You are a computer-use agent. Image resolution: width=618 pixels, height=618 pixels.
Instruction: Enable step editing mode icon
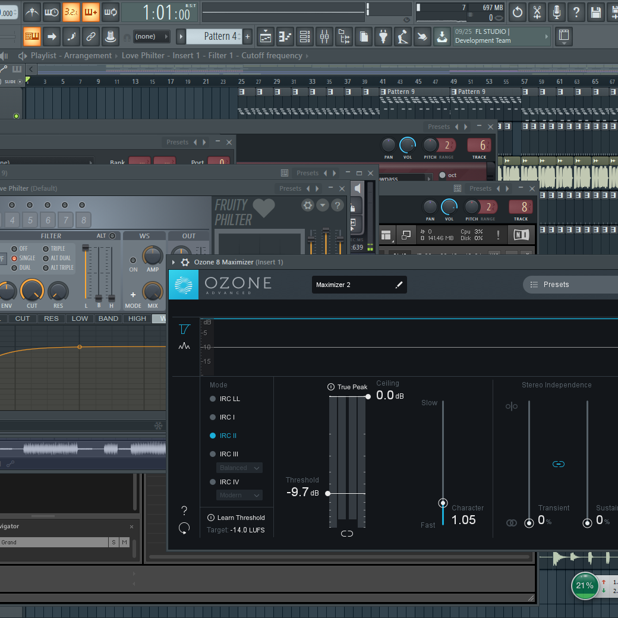pyautogui.click(x=71, y=37)
